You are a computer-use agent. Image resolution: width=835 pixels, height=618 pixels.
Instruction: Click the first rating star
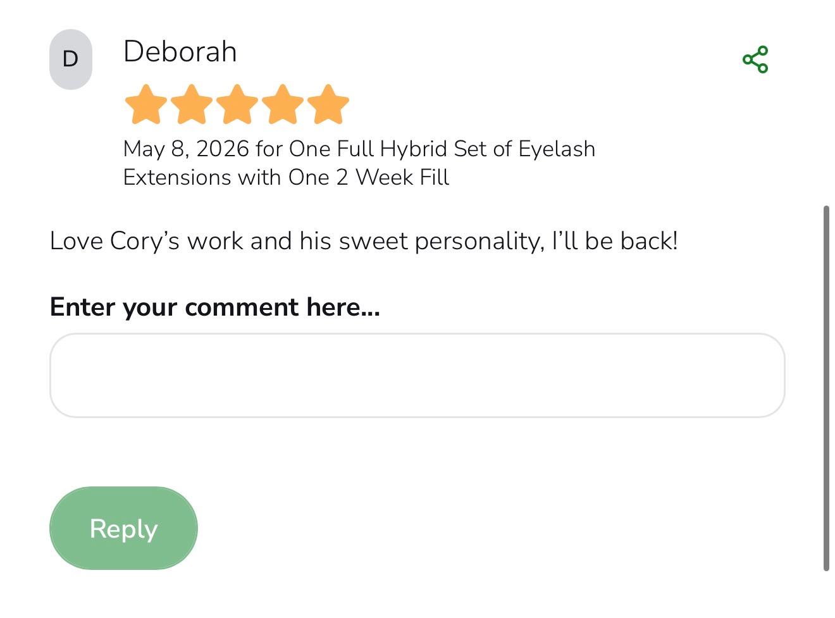pos(146,104)
